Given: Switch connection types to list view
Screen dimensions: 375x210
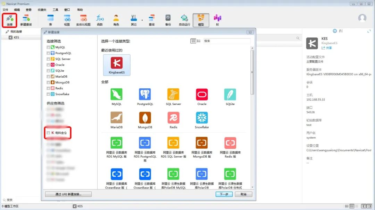Looking at the screenshot, I should 199,41.
